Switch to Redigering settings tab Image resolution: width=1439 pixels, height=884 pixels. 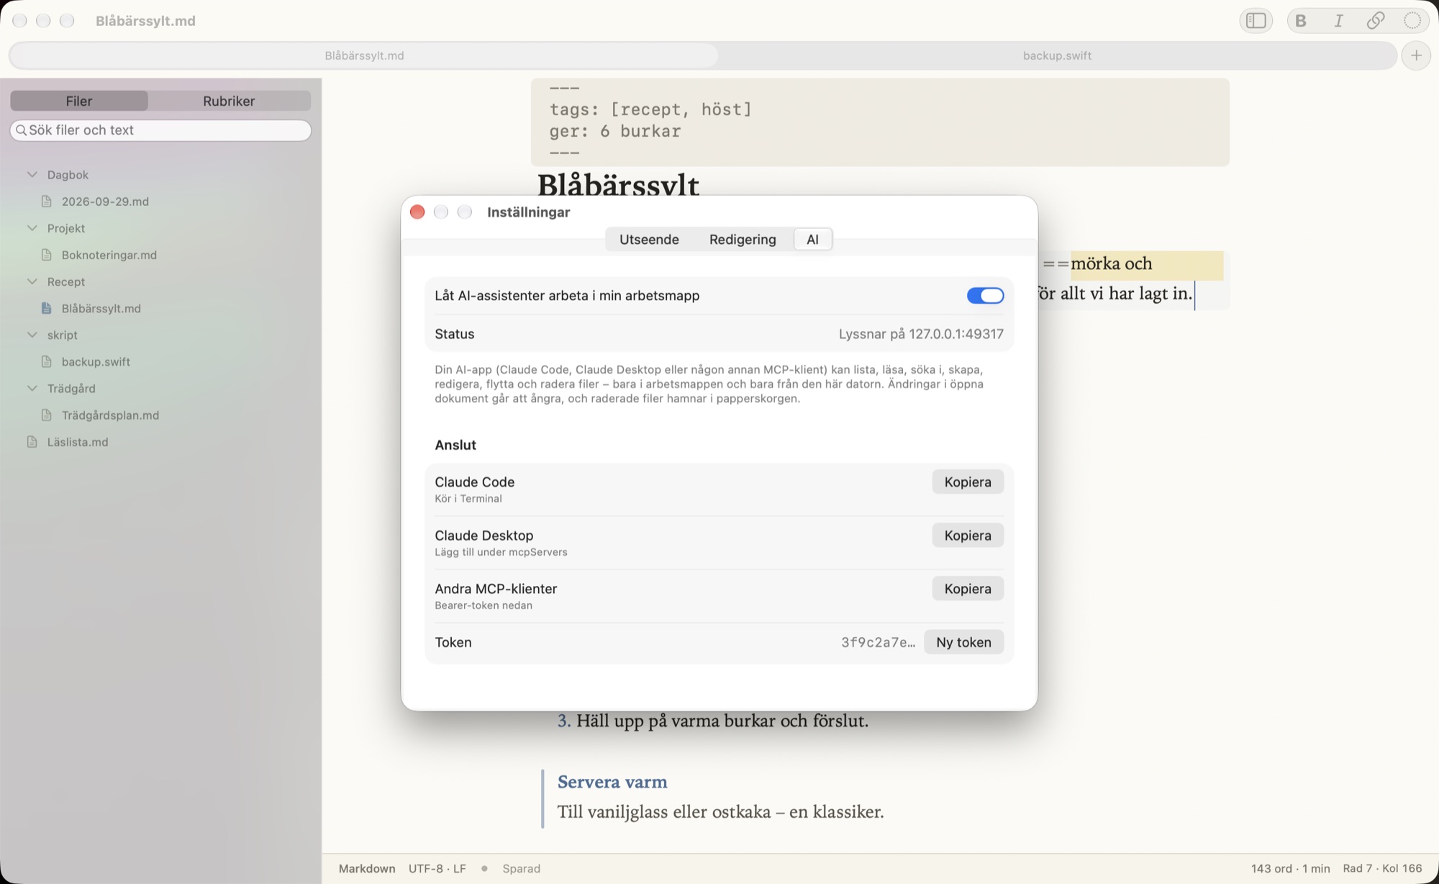tap(743, 240)
